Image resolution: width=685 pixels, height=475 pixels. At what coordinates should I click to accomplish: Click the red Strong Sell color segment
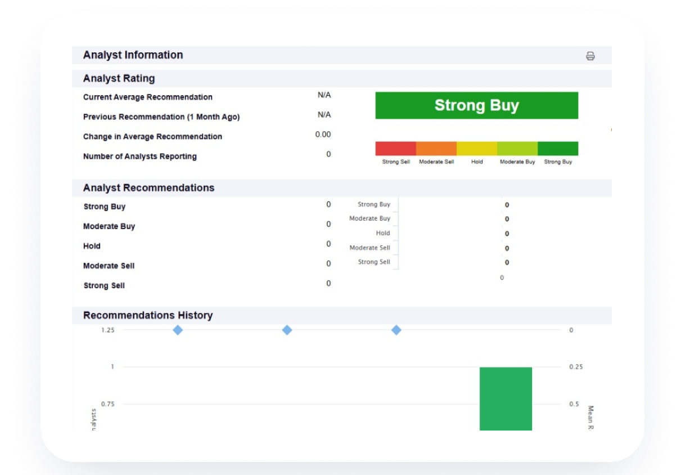click(395, 149)
